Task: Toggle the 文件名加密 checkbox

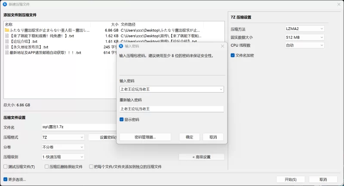Action: (233, 55)
